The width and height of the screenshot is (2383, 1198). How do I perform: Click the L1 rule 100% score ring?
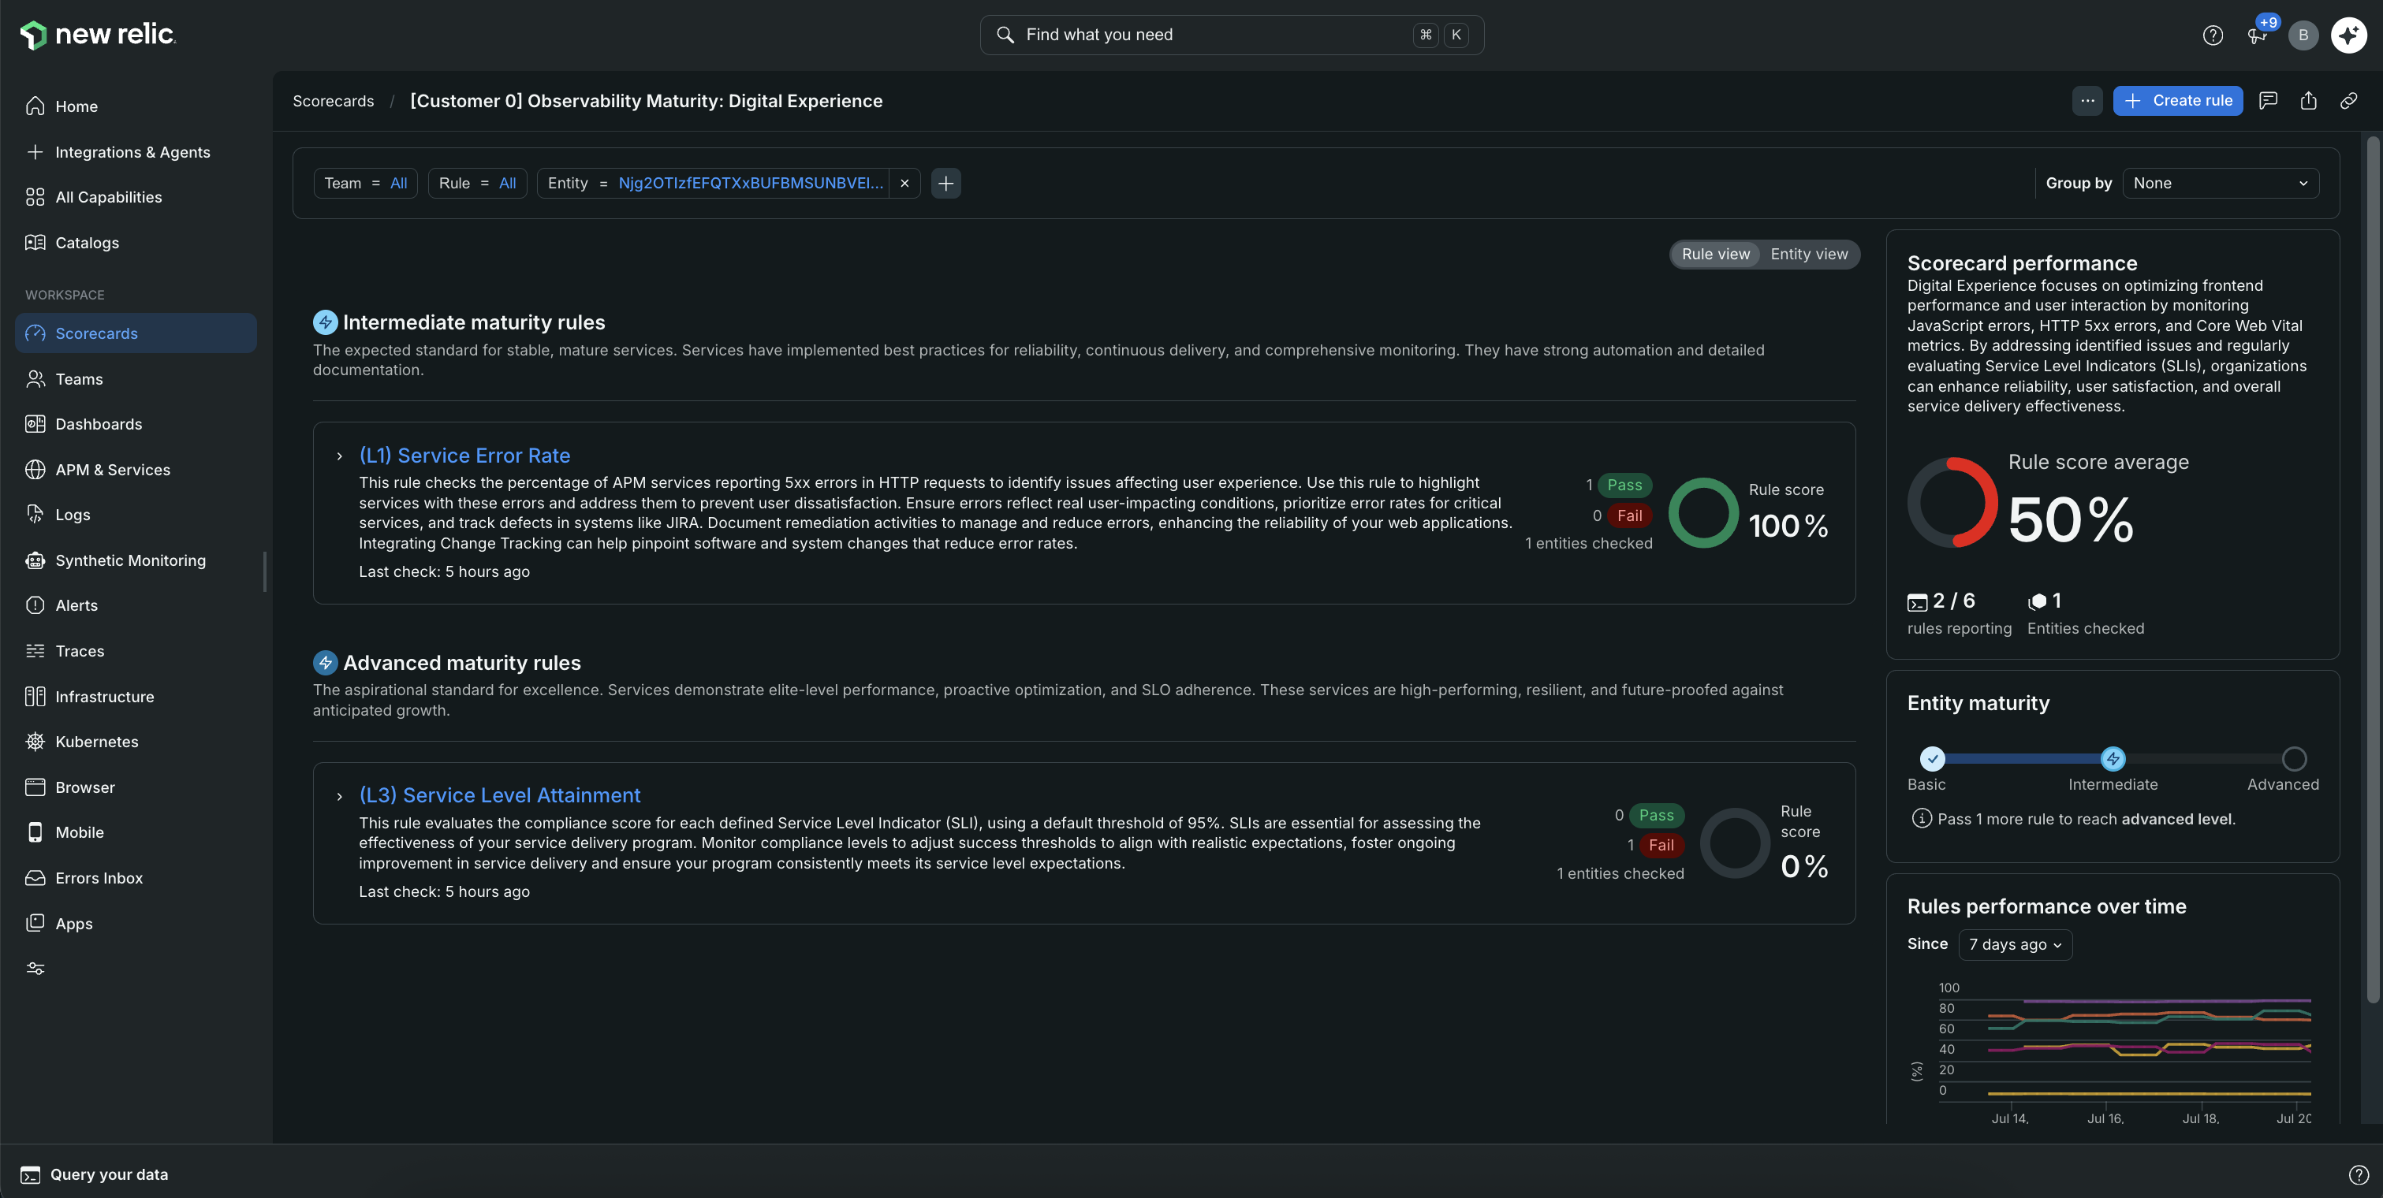point(1703,513)
